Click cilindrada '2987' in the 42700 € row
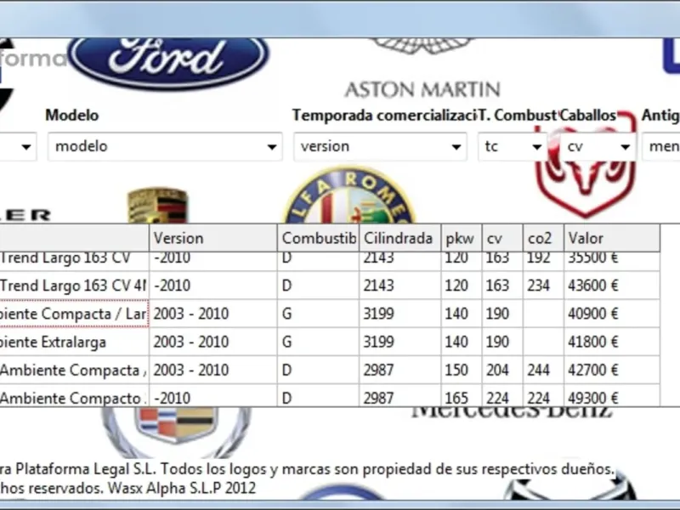The height and width of the screenshot is (510, 680). tap(399, 371)
